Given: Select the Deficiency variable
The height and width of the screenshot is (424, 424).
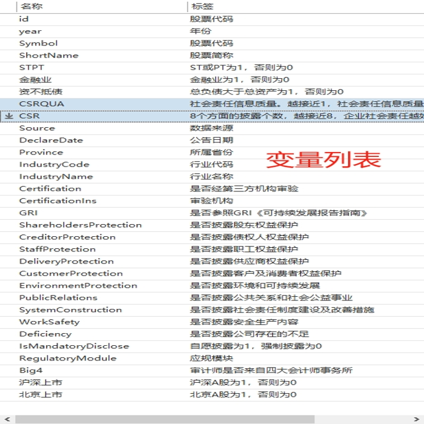Looking at the screenshot, I should pos(45,334).
